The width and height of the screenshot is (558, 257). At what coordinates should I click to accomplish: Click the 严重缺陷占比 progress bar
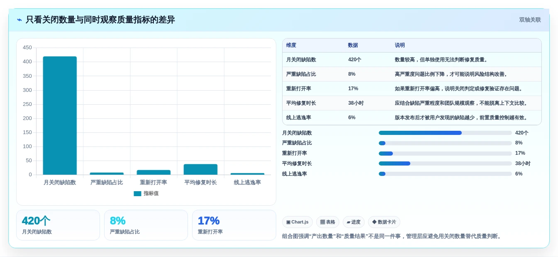445,143
